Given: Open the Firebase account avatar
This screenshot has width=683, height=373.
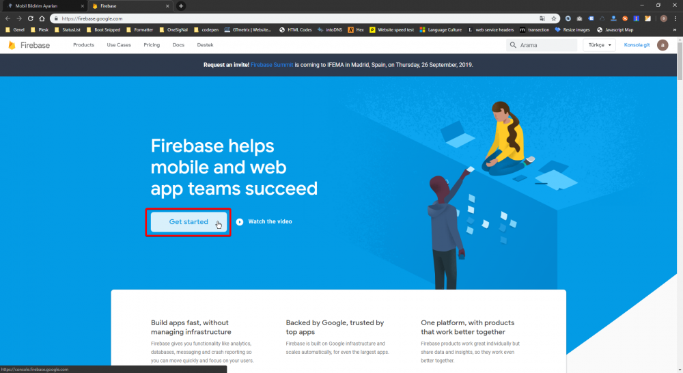Looking at the screenshot, I should [x=663, y=45].
